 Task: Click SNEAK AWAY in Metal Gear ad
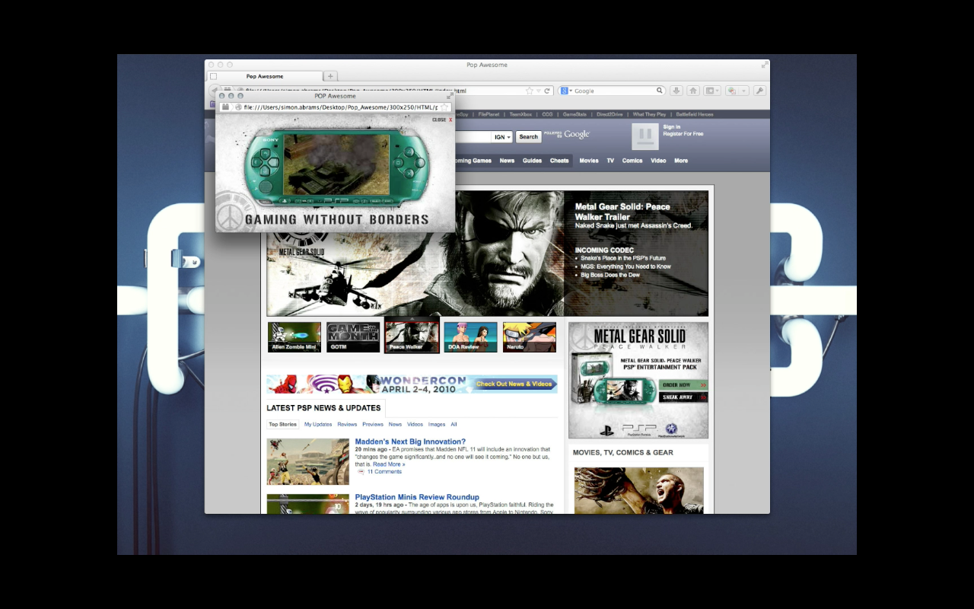[683, 397]
